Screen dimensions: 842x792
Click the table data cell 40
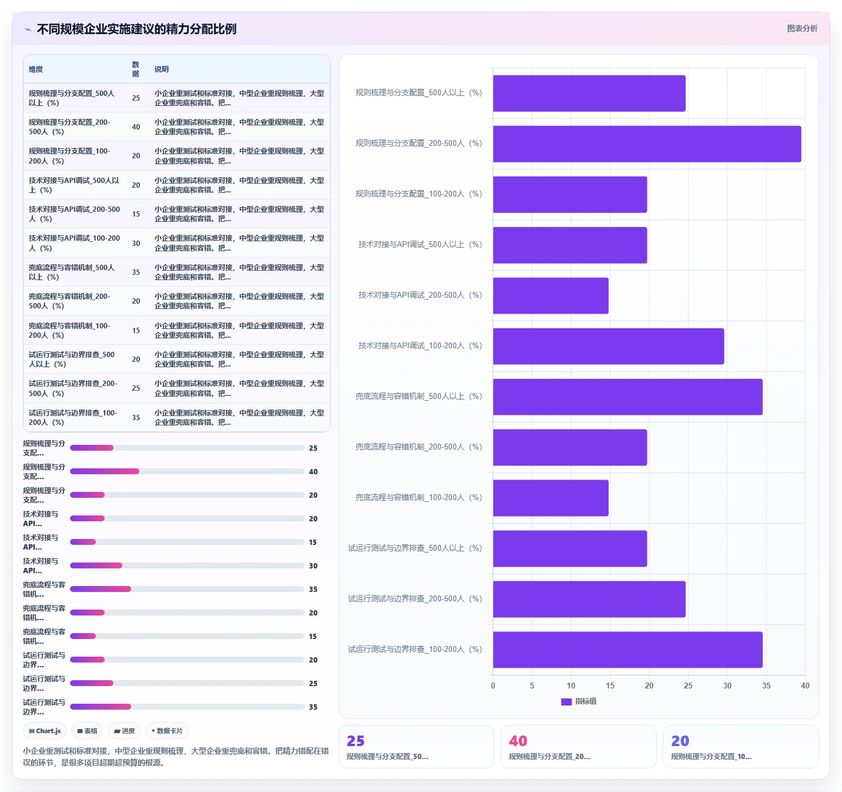[136, 127]
